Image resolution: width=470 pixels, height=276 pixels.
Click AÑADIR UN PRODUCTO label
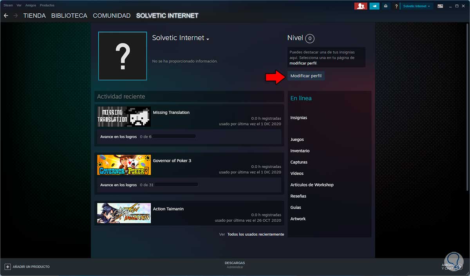(x=31, y=267)
